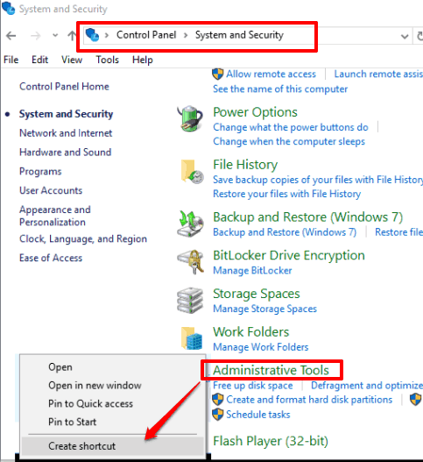Open the Edit menu
The height and width of the screenshot is (462, 423).
[x=39, y=60]
